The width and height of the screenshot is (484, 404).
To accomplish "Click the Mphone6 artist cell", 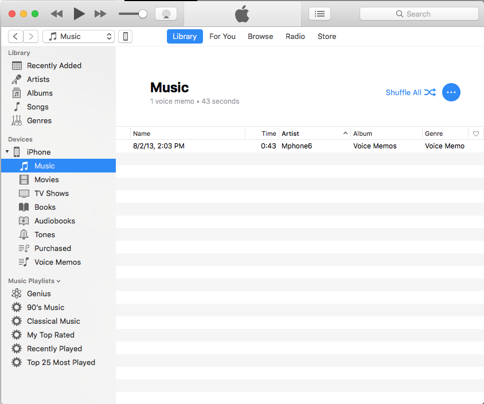I will pos(296,146).
